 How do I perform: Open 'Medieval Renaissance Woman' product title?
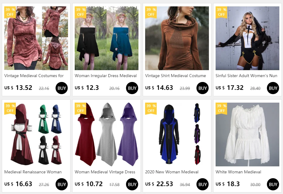point(33,172)
